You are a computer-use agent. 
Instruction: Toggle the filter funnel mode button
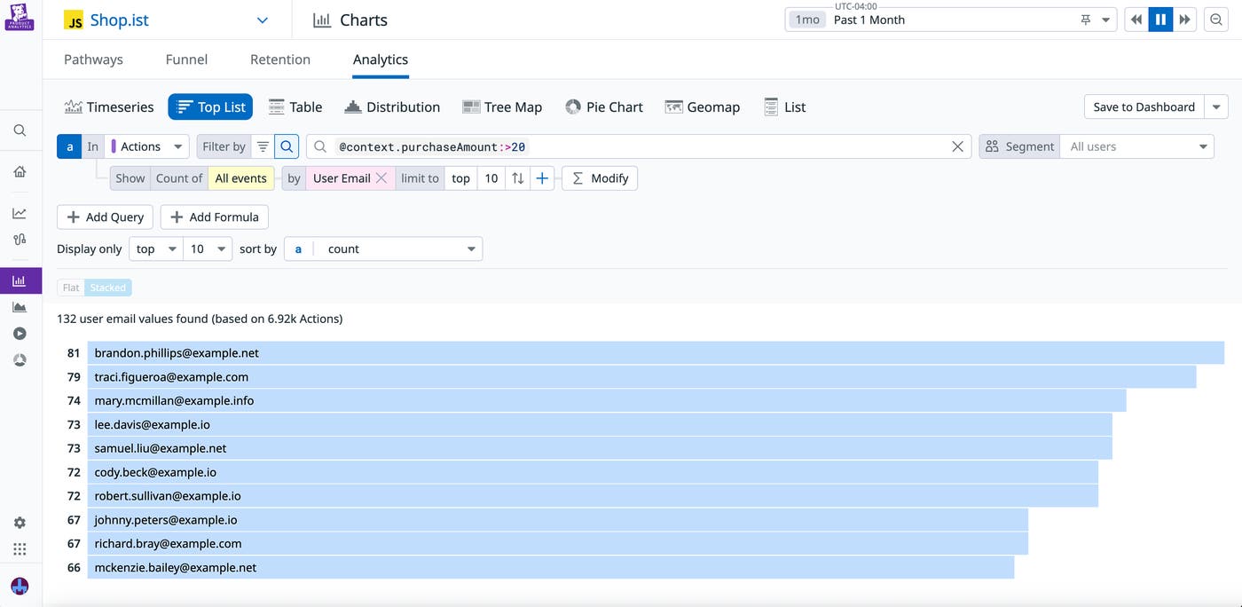[x=263, y=146]
